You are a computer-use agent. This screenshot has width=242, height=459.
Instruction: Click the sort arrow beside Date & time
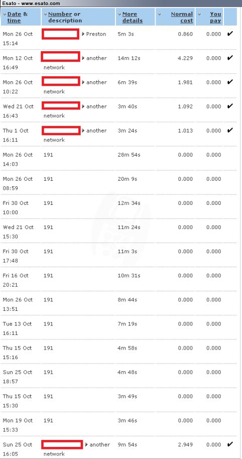coord(5,15)
